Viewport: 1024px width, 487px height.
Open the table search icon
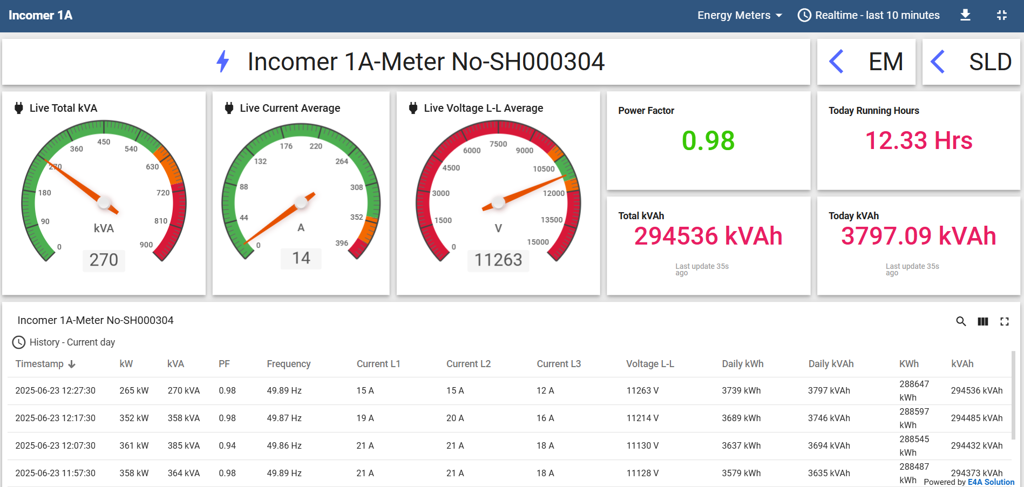(x=961, y=321)
